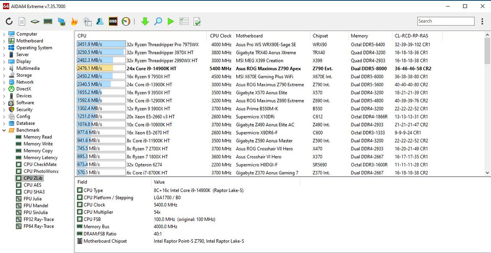
Task: Sort by the CPU Clock column header
Action: tap(220, 36)
